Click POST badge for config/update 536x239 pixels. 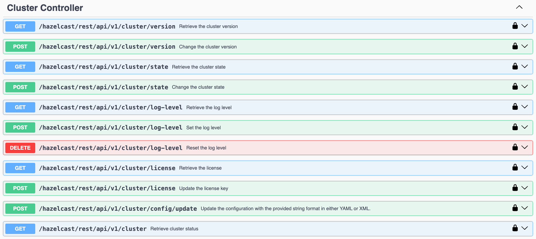tap(20, 208)
